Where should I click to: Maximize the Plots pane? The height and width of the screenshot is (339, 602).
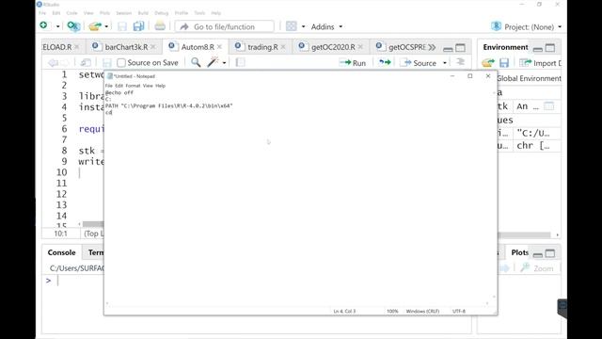click(x=550, y=253)
